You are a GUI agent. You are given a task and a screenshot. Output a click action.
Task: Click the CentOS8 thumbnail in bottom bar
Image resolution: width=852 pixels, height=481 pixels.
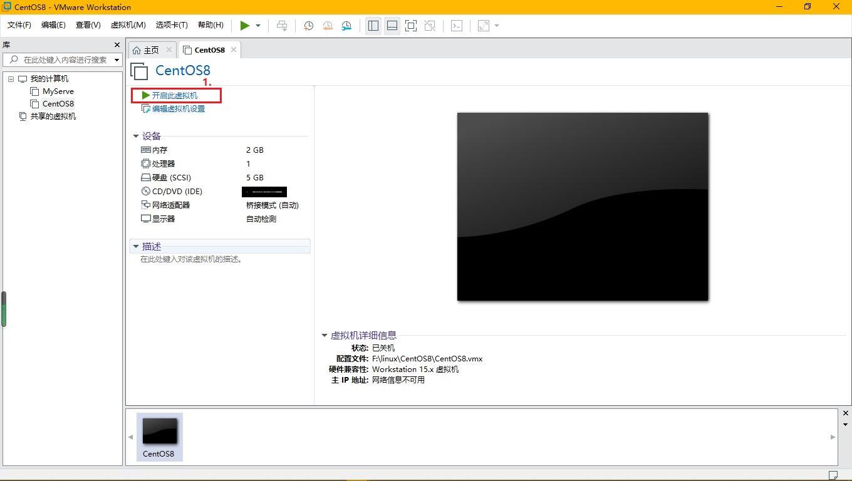159,437
